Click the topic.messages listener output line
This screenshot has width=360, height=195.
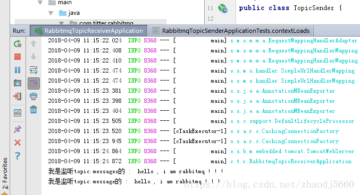coord(136,172)
